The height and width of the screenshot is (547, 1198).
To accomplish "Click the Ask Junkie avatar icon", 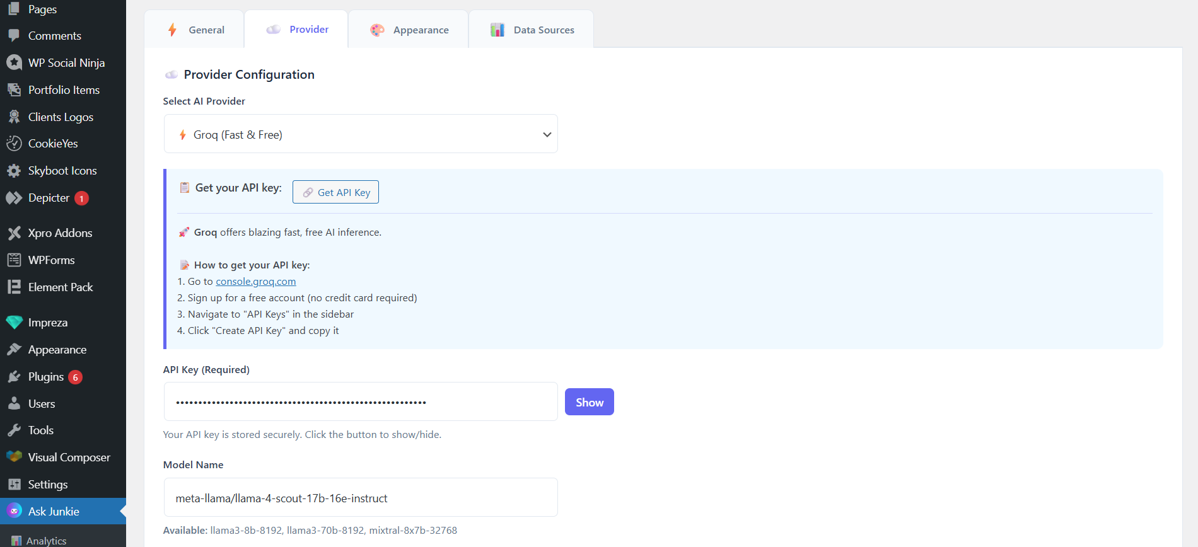I will pyautogui.click(x=14, y=511).
